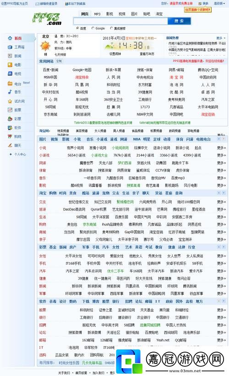229x376 pixels.
Task: Switch to the 影视 search tab
Action: tap(109, 14)
